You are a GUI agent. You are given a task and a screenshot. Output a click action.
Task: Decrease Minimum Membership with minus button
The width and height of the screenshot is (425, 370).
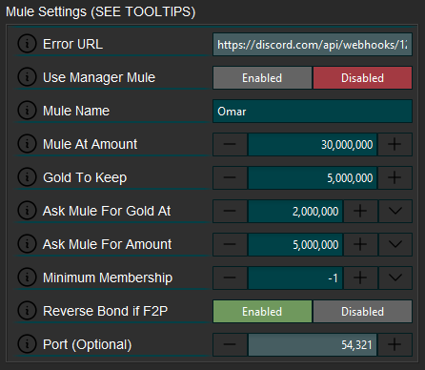click(x=230, y=277)
